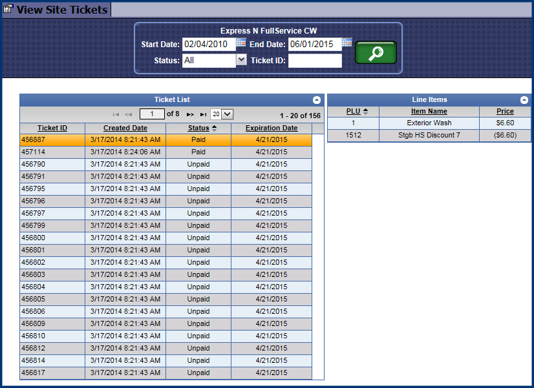Sort tickets by Status column
The height and width of the screenshot is (388, 534).
pos(198,128)
